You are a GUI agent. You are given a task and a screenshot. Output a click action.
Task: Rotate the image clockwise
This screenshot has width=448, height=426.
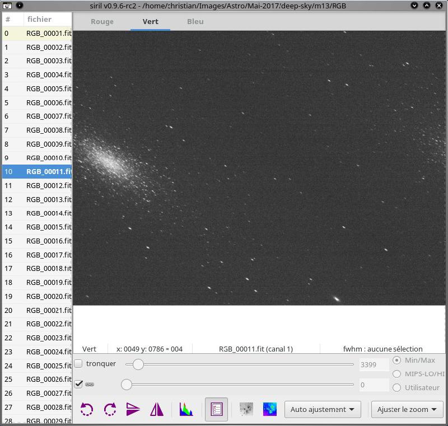pyautogui.click(x=110, y=409)
